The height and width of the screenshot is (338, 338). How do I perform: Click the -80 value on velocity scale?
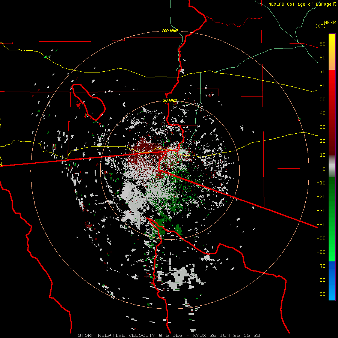pyautogui.click(x=321, y=280)
